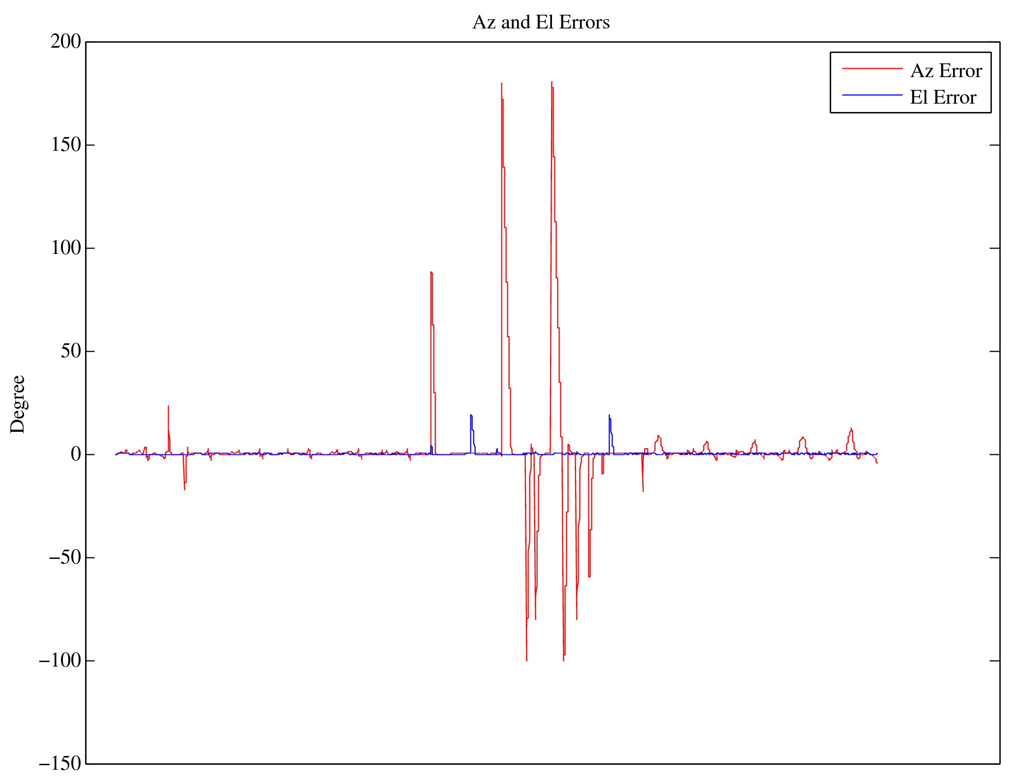Click the small red spike near 24 degrees
The height and width of the screenshot is (782, 1014).
tap(168, 407)
